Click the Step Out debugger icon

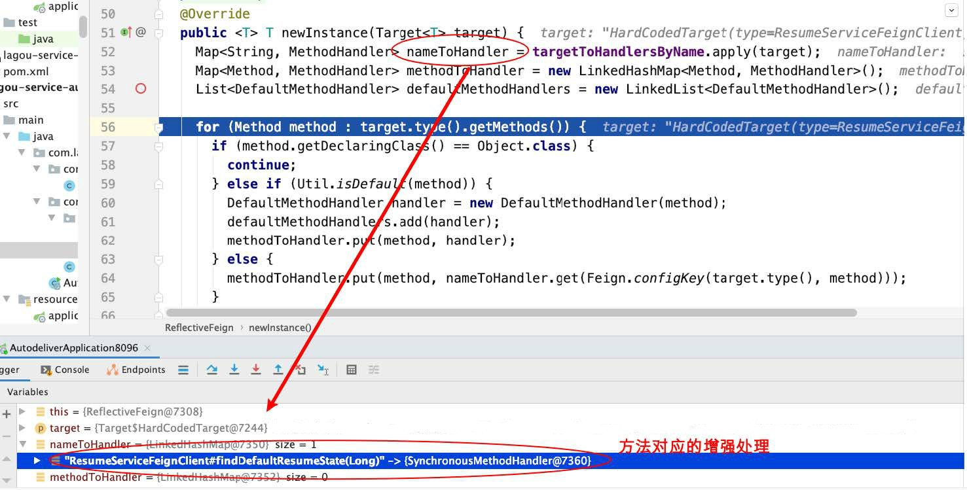[x=278, y=370]
